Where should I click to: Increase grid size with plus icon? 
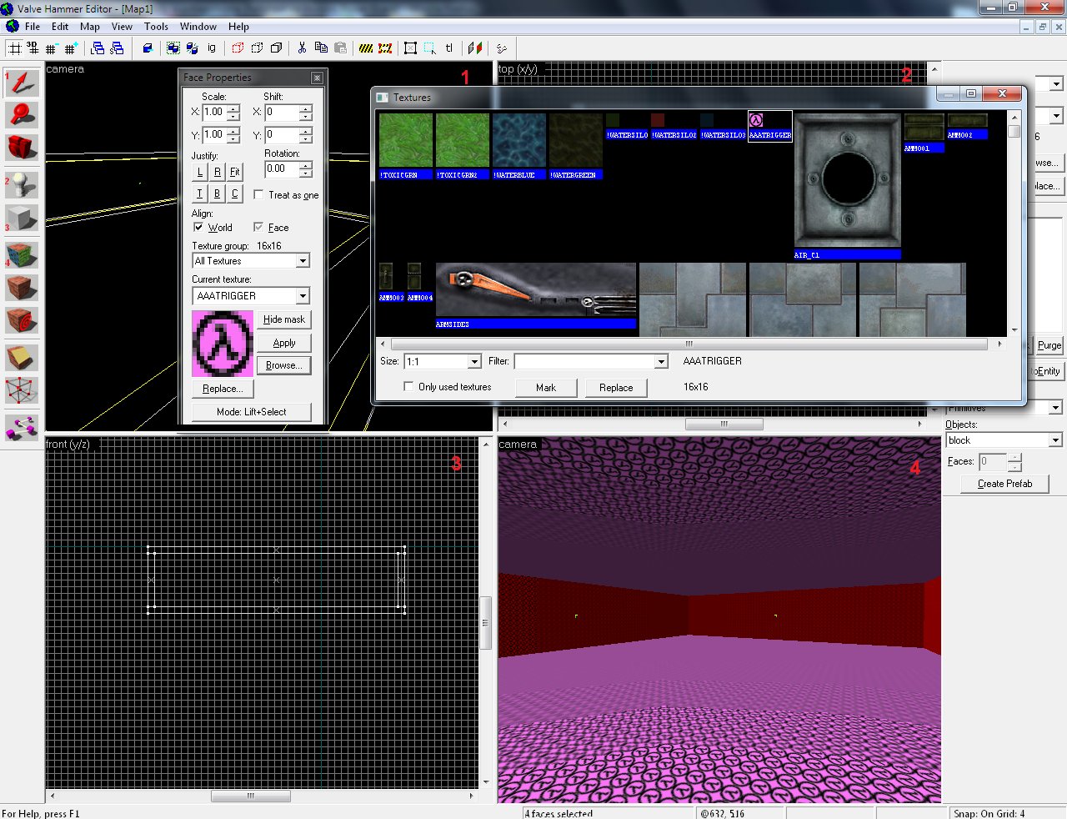[x=70, y=48]
